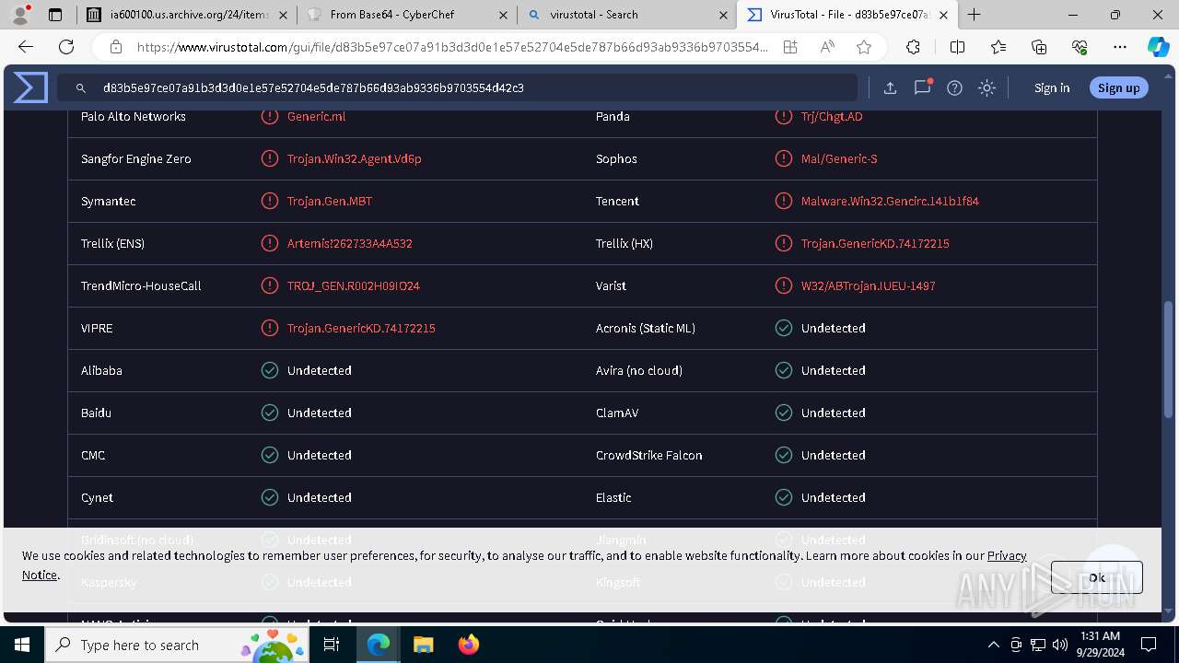This screenshot has width=1179, height=663.
Task: Click the Ok button on cookie banner
Action: click(x=1097, y=577)
